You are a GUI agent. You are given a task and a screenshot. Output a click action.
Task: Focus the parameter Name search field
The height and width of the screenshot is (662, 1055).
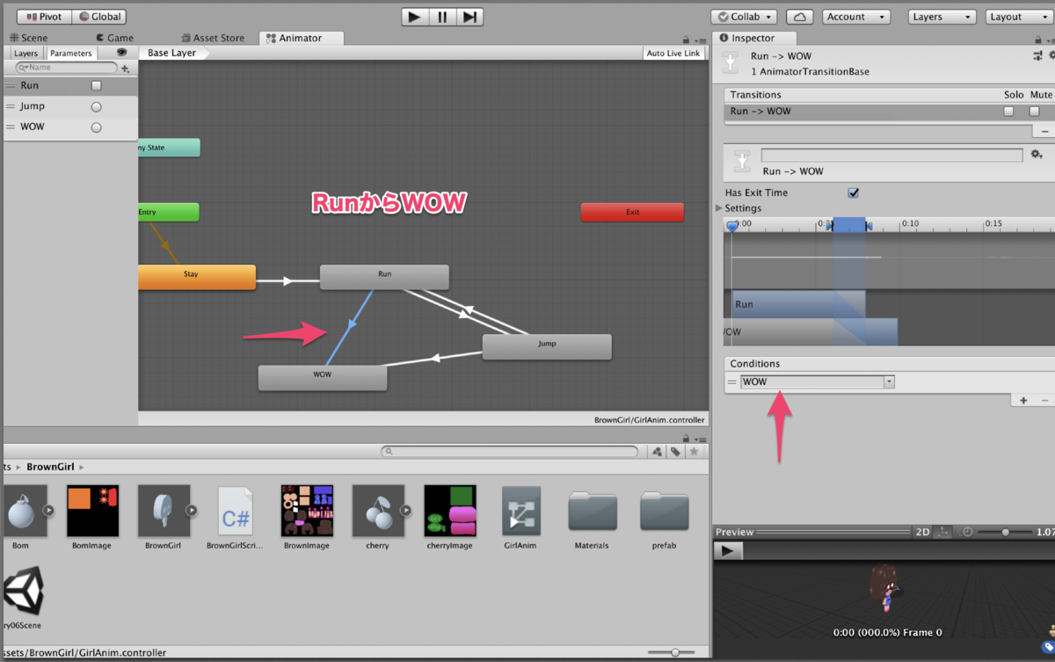67,68
